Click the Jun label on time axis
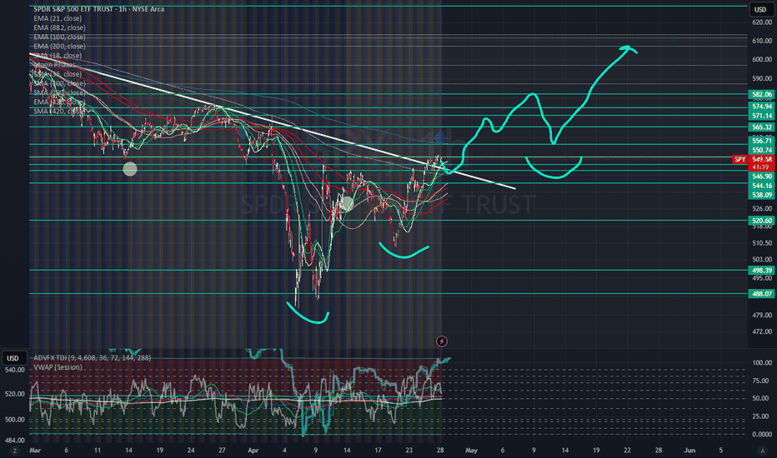 pyautogui.click(x=689, y=450)
